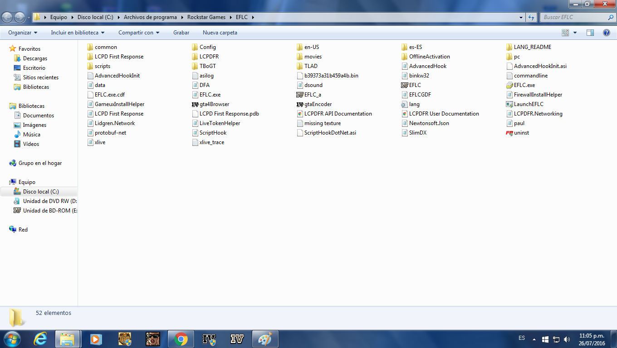
Task: Select the TBoGT folder
Action: point(204,66)
